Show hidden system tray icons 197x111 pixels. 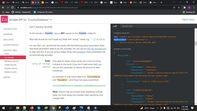click(158, 108)
